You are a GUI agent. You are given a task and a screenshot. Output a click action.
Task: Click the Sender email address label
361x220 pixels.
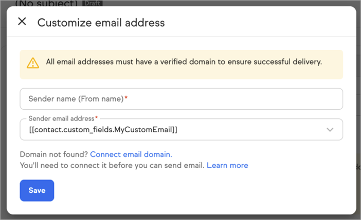61,118
